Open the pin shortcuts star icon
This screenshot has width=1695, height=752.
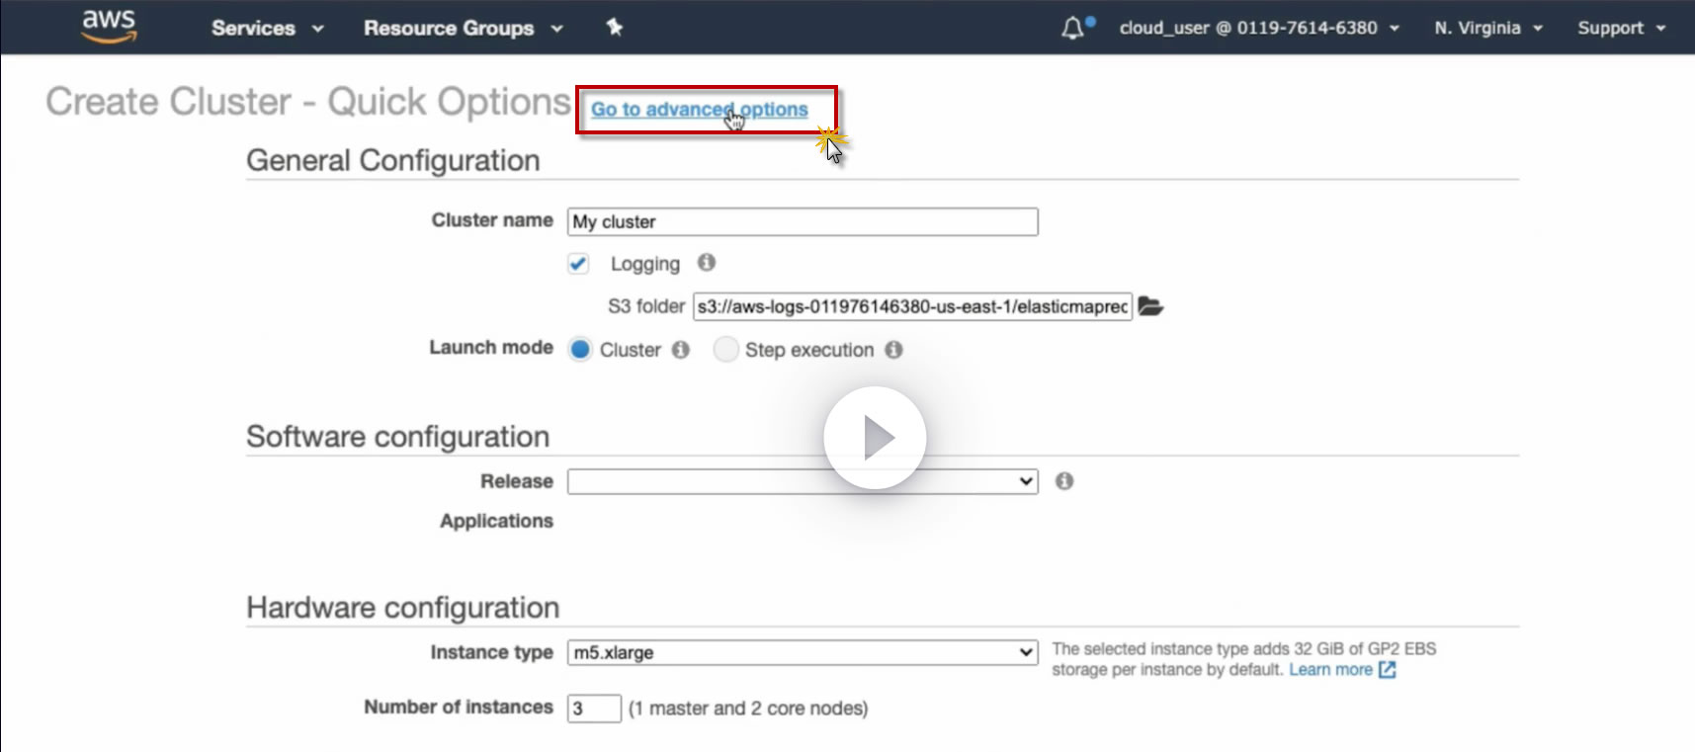(615, 27)
